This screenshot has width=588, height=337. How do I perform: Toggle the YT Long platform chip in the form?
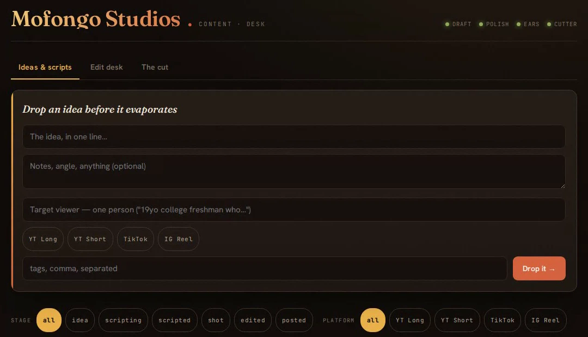point(43,239)
